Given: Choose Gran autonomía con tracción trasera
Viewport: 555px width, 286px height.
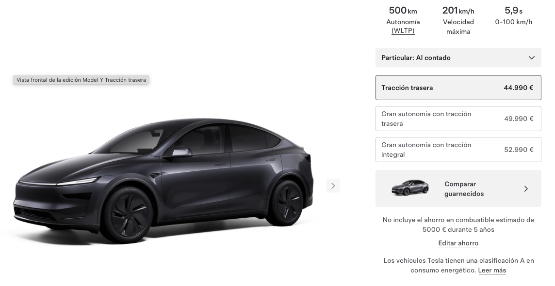Looking at the screenshot, I should click(x=458, y=119).
